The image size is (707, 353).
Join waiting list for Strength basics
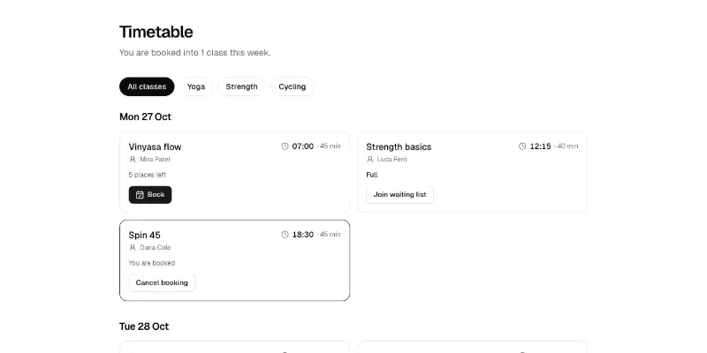(x=400, y=194)
